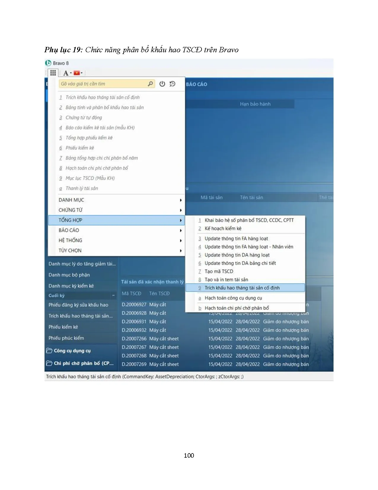The height and width of the screenshot is (490, 378).
Task: Click the power icon beside search box
Action: coord(162,84)
